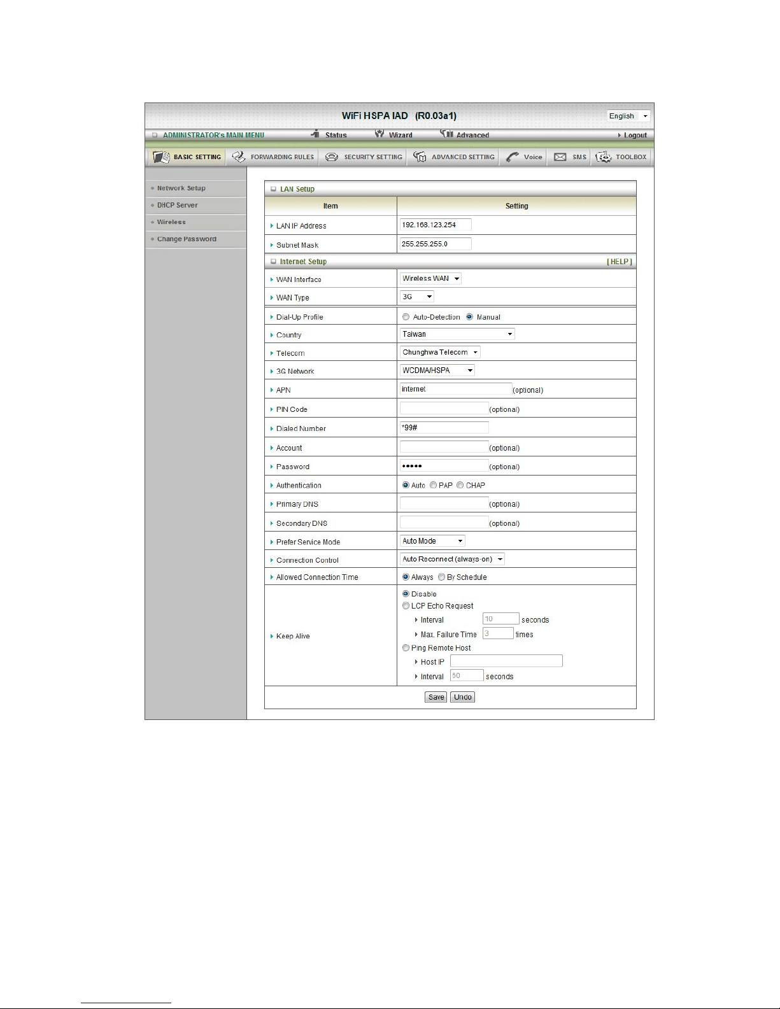Viewport: 780px width, 1009px height.
Task: Click the Dialed Number field
Action: (x=444, y=427)
